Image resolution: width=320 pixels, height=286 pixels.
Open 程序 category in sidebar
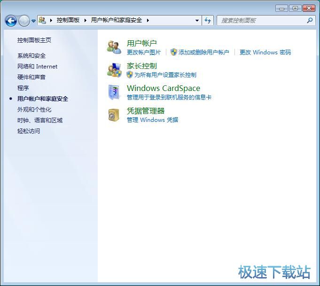tap(23, 88)
